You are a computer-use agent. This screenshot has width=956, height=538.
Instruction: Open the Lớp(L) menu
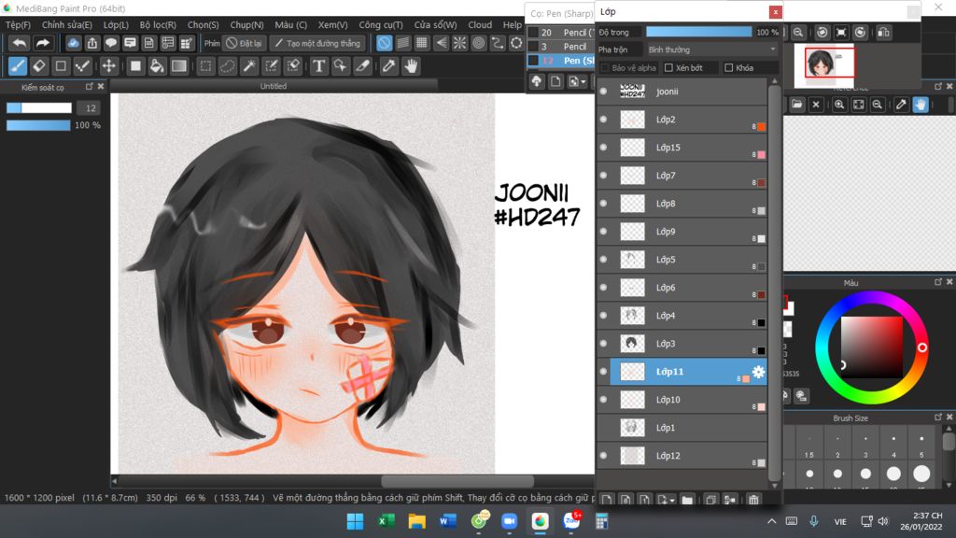click(116, 25)
